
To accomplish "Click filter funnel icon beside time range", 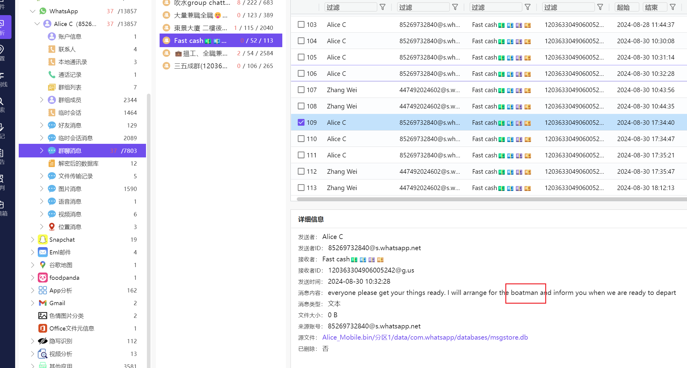I will 673,7.
